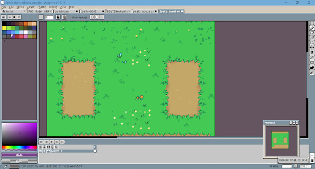This screenshot has height=169, width=315.
Task: Toggle the preview window button
Action: pos(312,161)
